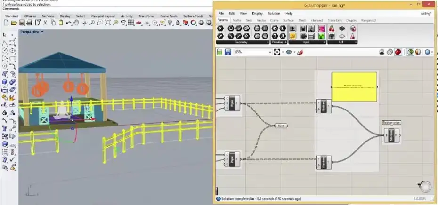Click the New file icon in Rhino toolbar
The height and width of the screenshot is (205, 438).
6,23
